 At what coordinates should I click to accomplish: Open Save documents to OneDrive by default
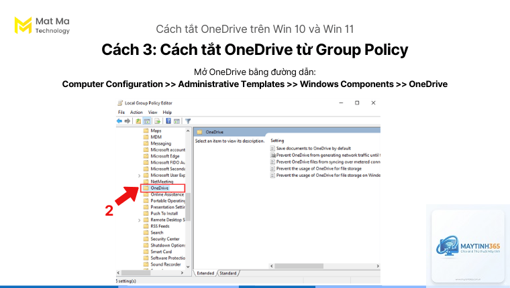[x=313, y=149]
